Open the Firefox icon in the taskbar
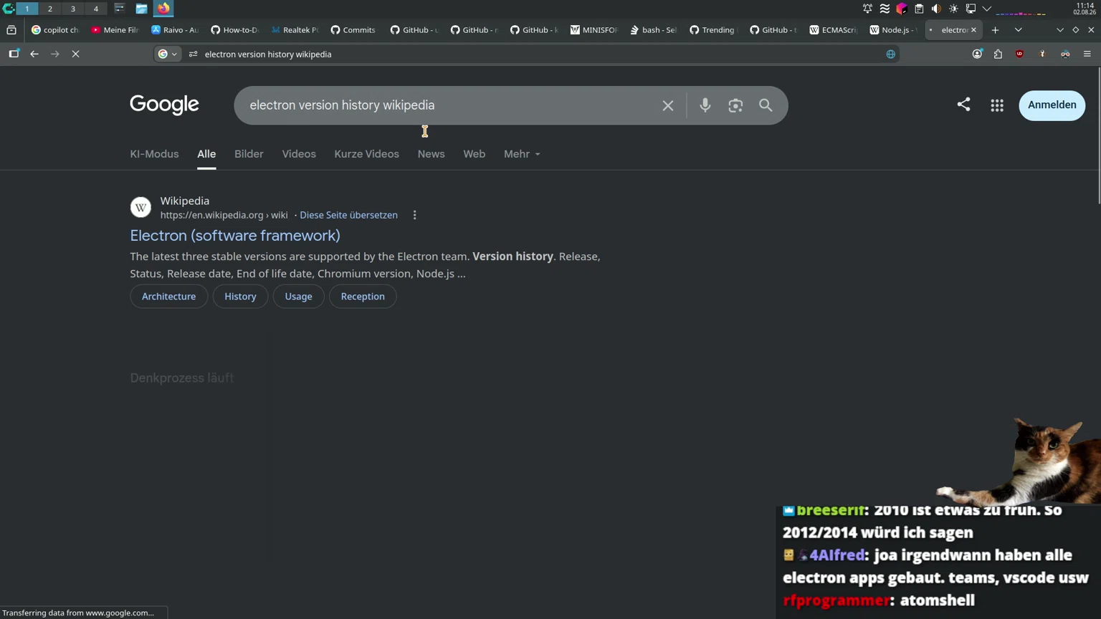 [x=163, y=9]
